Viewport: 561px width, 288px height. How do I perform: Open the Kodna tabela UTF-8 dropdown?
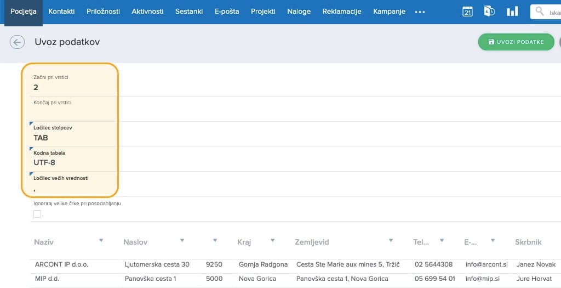pyautogui.click(x=295, y=159)
